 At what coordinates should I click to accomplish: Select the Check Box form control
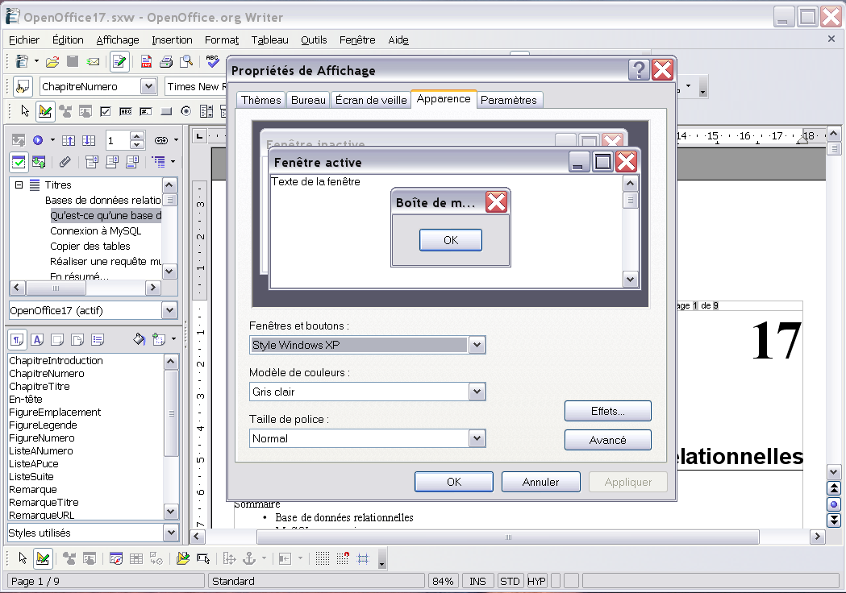tap(106, 112)
